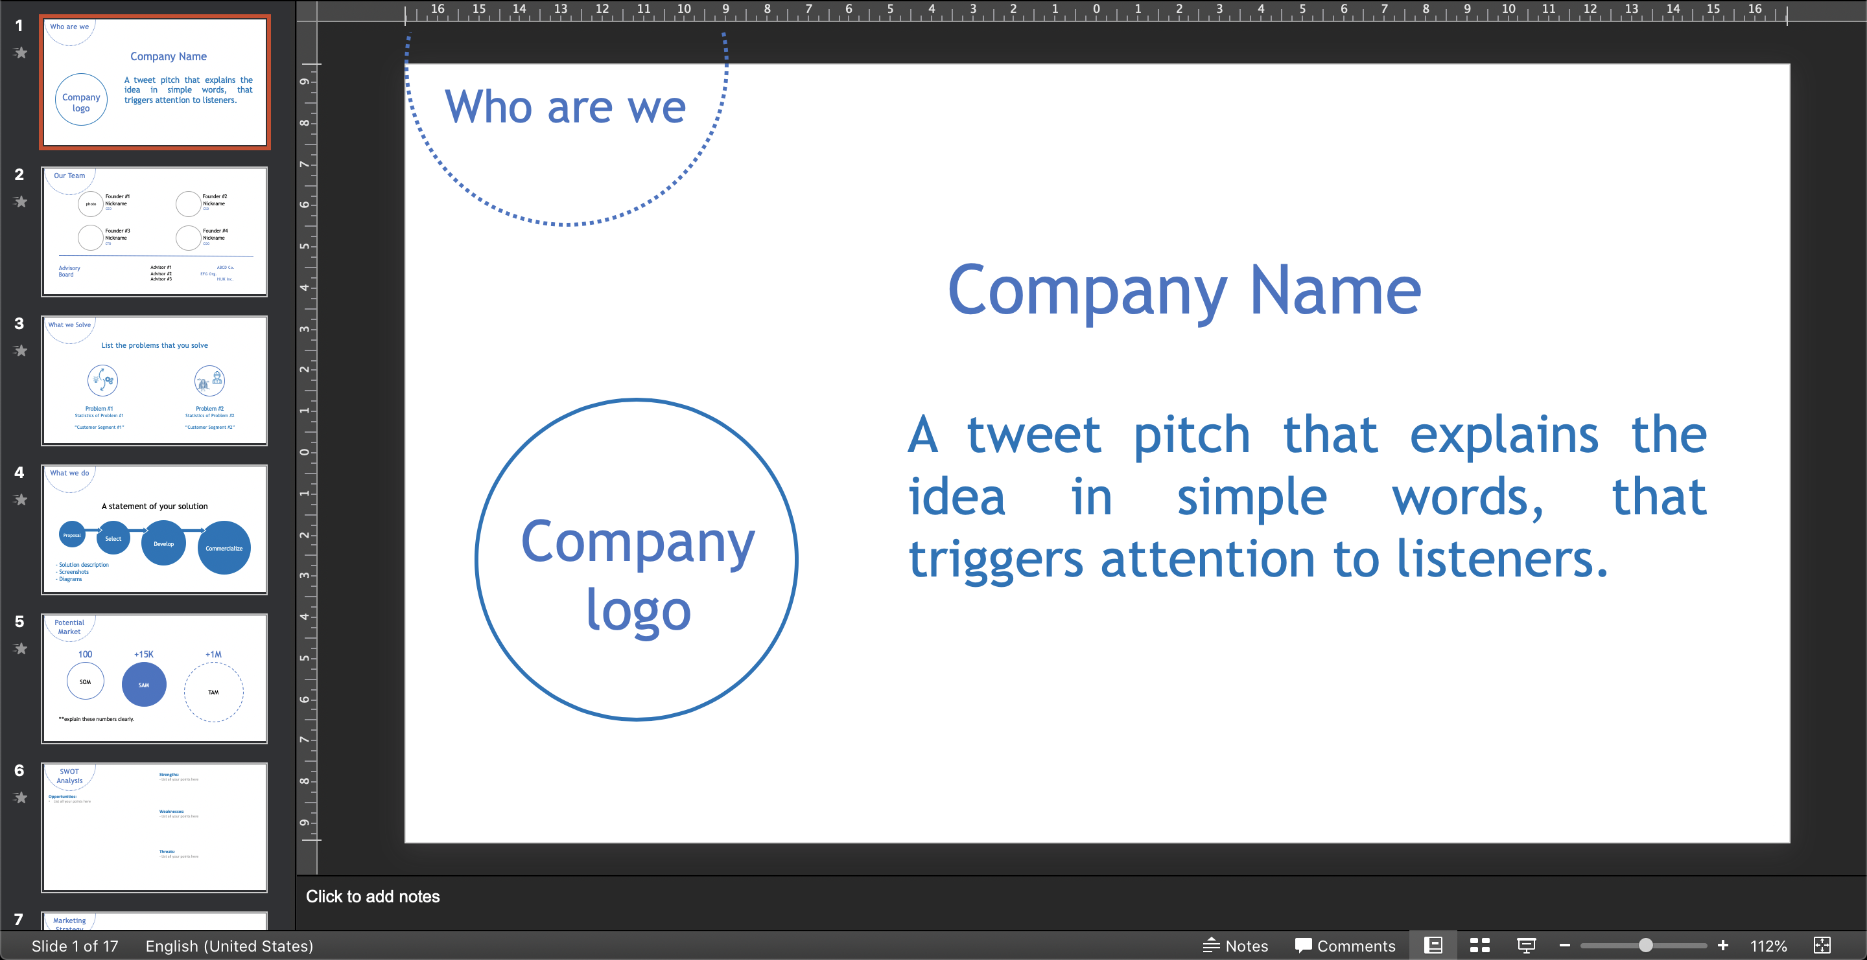Select the 'Company logo' circle placeholder
Image resolution: width=1867 pixels, height=960 pixels.
point(637,560)
